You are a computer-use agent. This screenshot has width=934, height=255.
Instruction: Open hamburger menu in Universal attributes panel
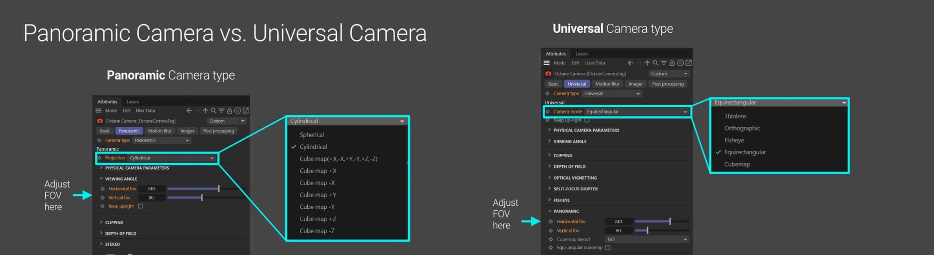(x=546, y=63)
